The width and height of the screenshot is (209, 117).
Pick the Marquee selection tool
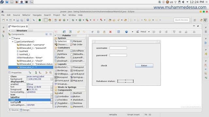[76, 41]
